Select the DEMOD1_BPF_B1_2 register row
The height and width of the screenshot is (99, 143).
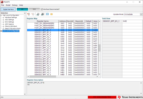(x=62, y=32)
